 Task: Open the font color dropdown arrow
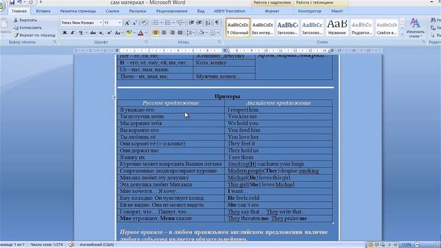[145, 33]
